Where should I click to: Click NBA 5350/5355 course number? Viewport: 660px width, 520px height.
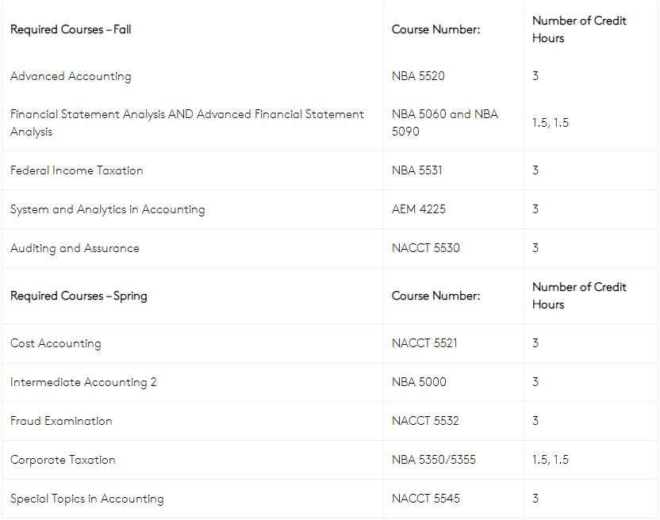tap(434, 460)
